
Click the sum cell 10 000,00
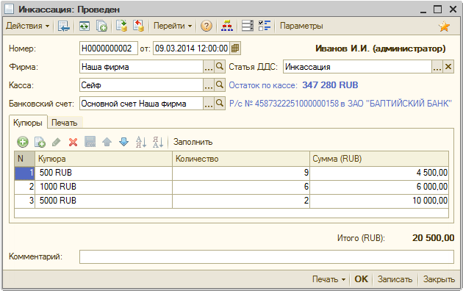(x=379, y=201)
